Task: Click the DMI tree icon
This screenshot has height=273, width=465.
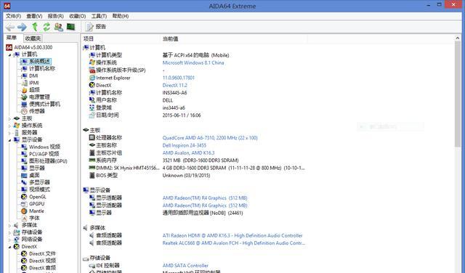Action: pos(24,76)
